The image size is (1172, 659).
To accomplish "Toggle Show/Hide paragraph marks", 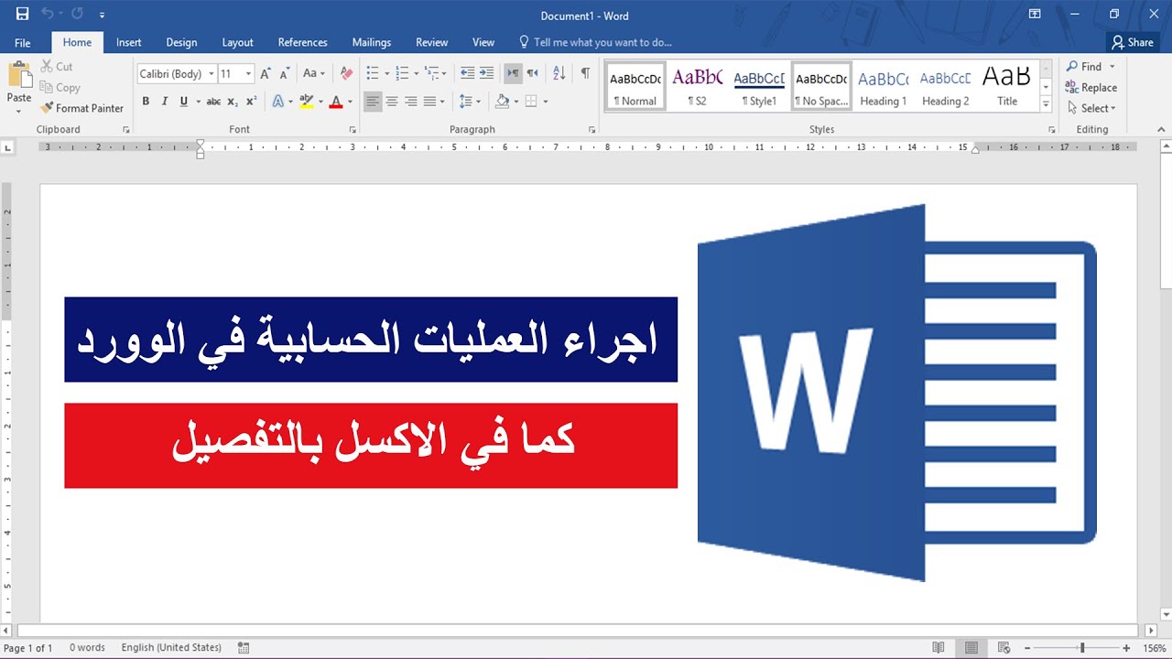I will (x=585, y=73).
